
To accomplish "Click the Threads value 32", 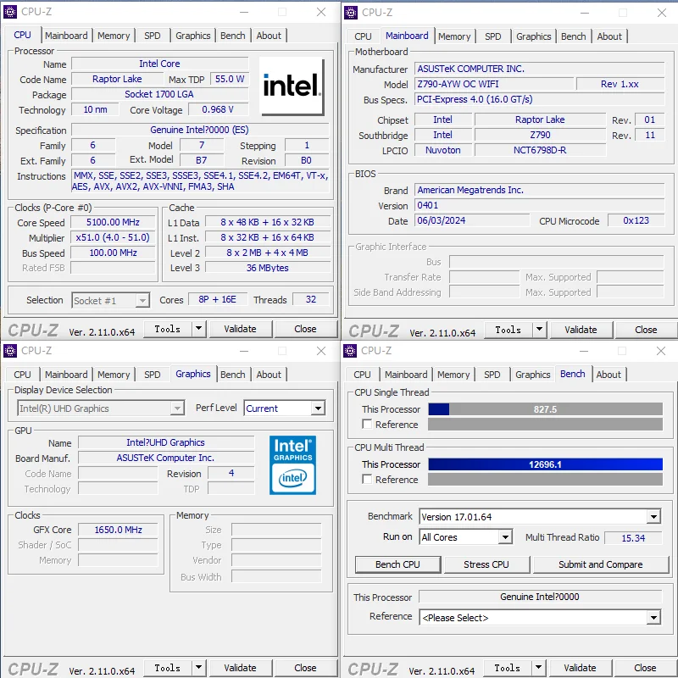I will click(311, 299).
